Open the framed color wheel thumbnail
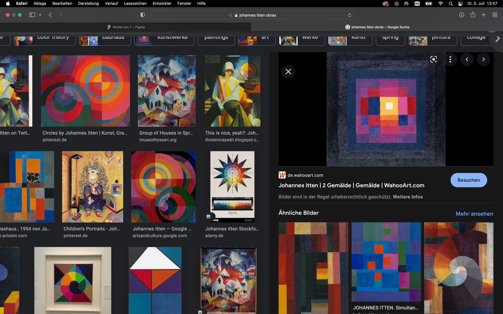The image size is (503, 314). click(x=73, y=281)
